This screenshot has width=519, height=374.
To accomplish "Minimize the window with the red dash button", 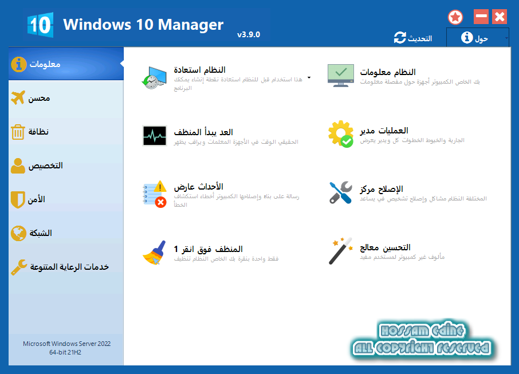I will [481, 17].
